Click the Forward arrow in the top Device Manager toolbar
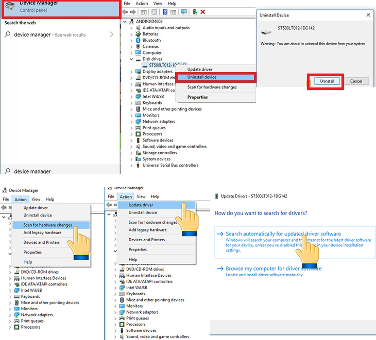This screenshot has height=340, width=376. (133, 12)
